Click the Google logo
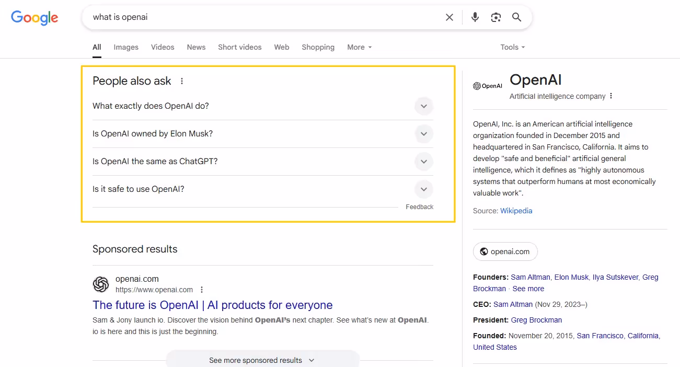Image resolution: width=680 pixels, height=367 pixels. (x=34, y=18)
